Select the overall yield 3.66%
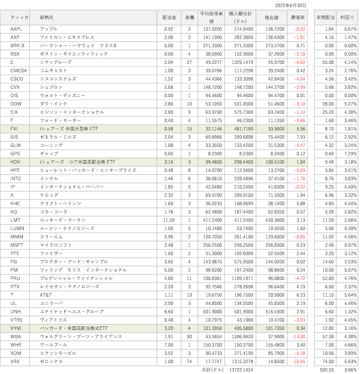Image resolution: width=360 pixels, height=374 pixels. [350, 370]
